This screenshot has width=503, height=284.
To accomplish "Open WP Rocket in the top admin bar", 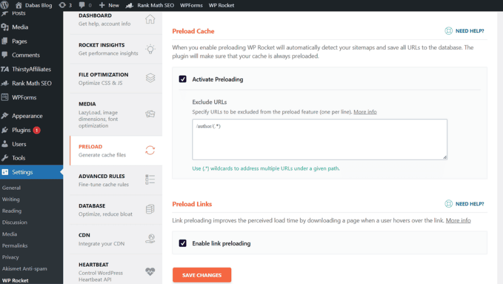I will pyautogui.click(x=222, y=5).
